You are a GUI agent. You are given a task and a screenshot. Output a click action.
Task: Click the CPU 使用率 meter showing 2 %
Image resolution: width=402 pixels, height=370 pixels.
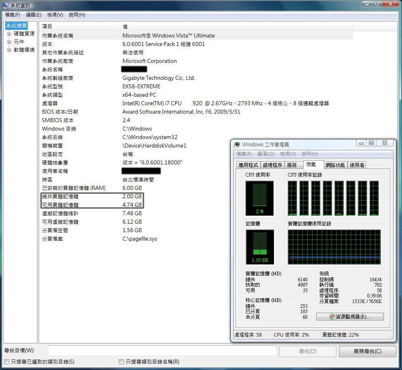pos(259,198)
